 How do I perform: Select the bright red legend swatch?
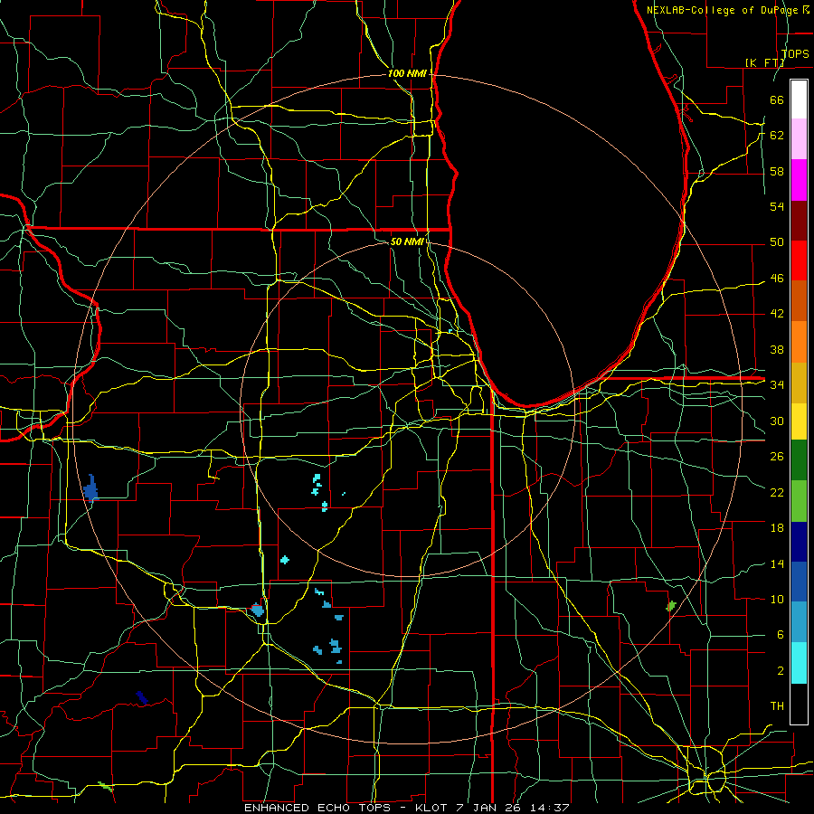[x=799, y=260]
